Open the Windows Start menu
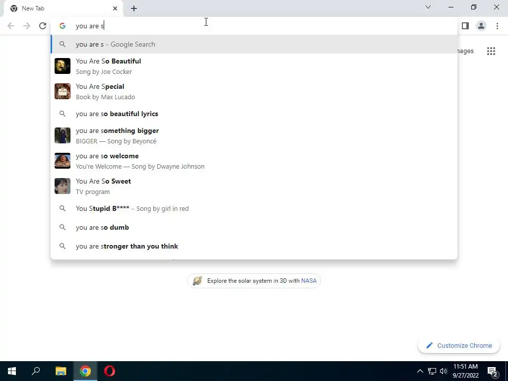The height and width of the screenshot is (381, 508). [x=12, y=371]
